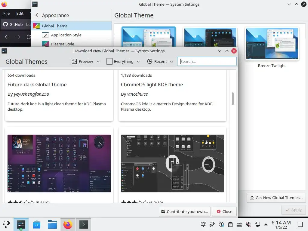Open System Settings from the taskbar
The image size is (308, 231).
tap(21, 224)
